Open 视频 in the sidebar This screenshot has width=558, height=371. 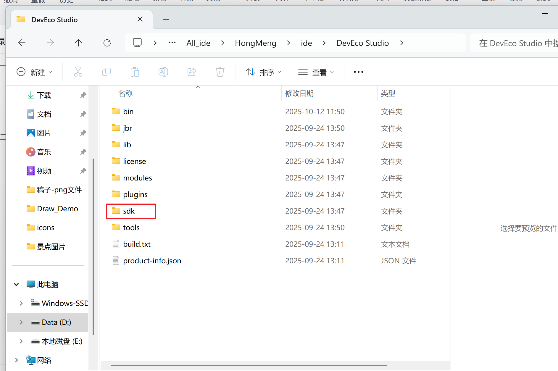click(44, 171)
